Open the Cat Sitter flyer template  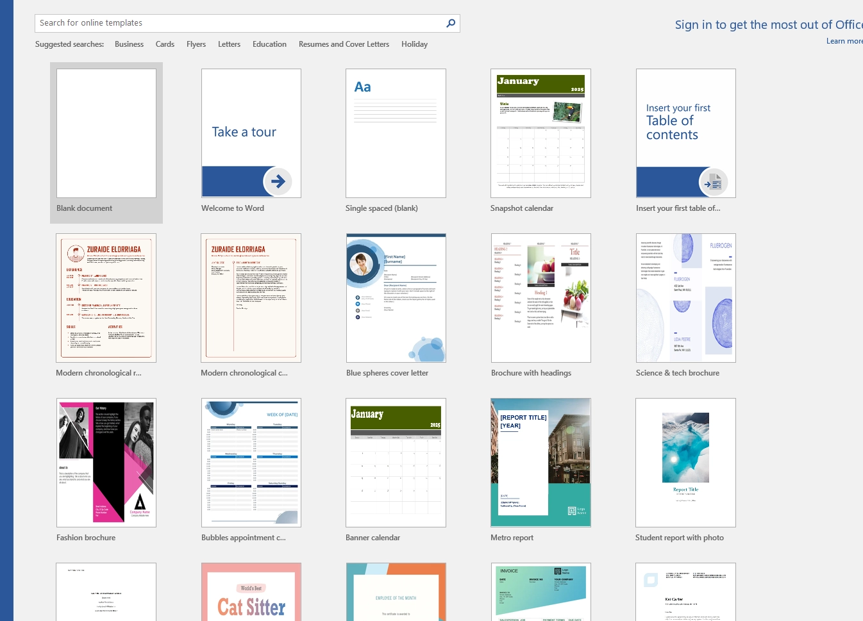click(x=251, y=592)
